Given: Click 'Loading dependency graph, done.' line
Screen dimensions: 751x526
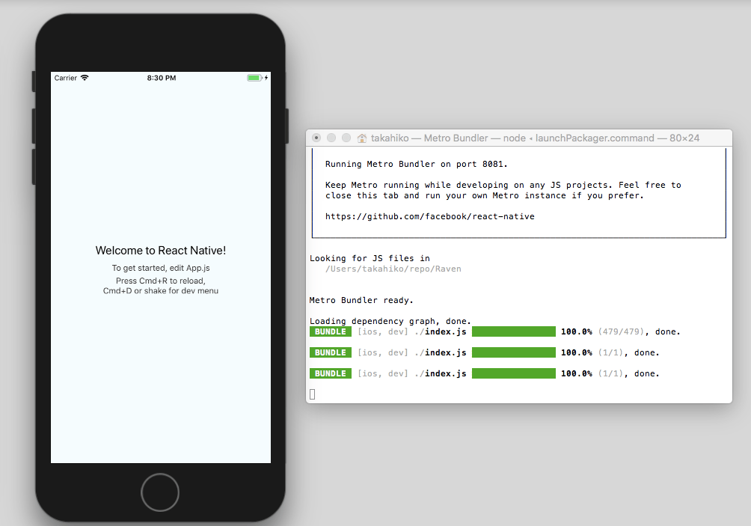Looking at the screenshot, I should coord(390,321).
